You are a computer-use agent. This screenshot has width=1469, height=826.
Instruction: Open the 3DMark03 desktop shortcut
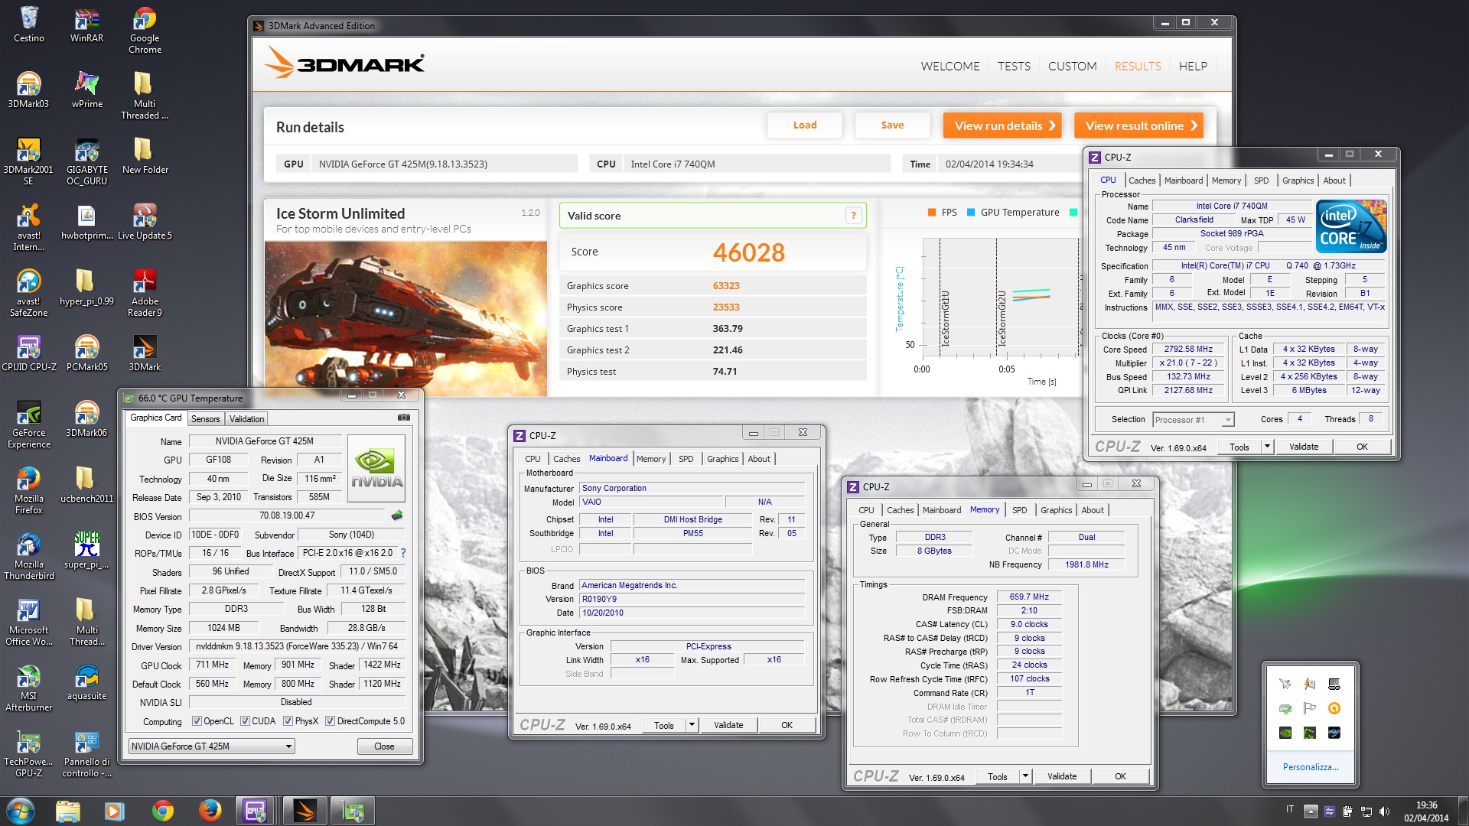[29, 90]
